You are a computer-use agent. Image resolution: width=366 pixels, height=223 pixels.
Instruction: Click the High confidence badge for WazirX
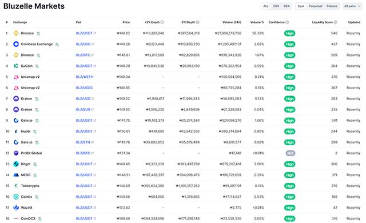pyautogui.click(x=290, y=208)
